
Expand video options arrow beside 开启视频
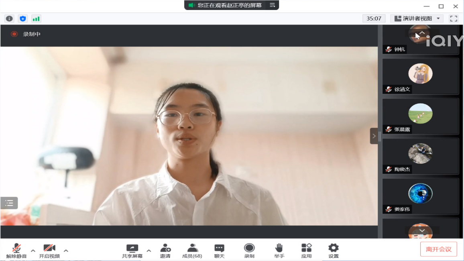coord(66,251)
